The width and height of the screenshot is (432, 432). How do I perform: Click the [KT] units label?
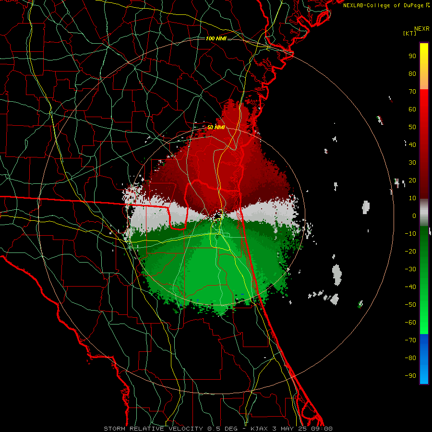coord(410,33)
